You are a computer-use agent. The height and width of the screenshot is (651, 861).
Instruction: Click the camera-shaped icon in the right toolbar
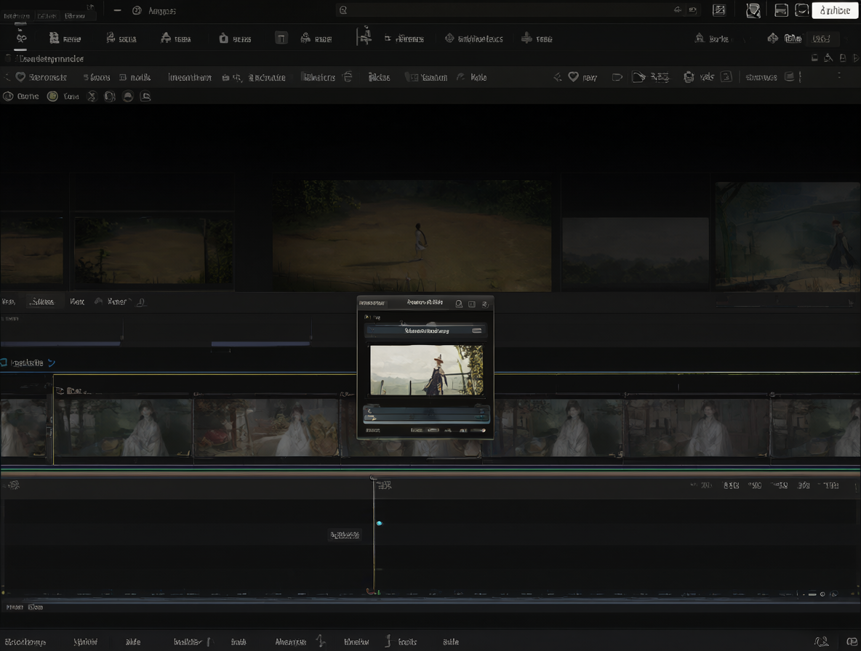pos(689,77)
